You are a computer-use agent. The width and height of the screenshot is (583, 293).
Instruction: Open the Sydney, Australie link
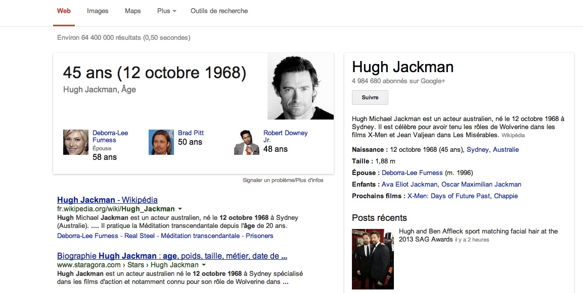(x=492, y=150)
